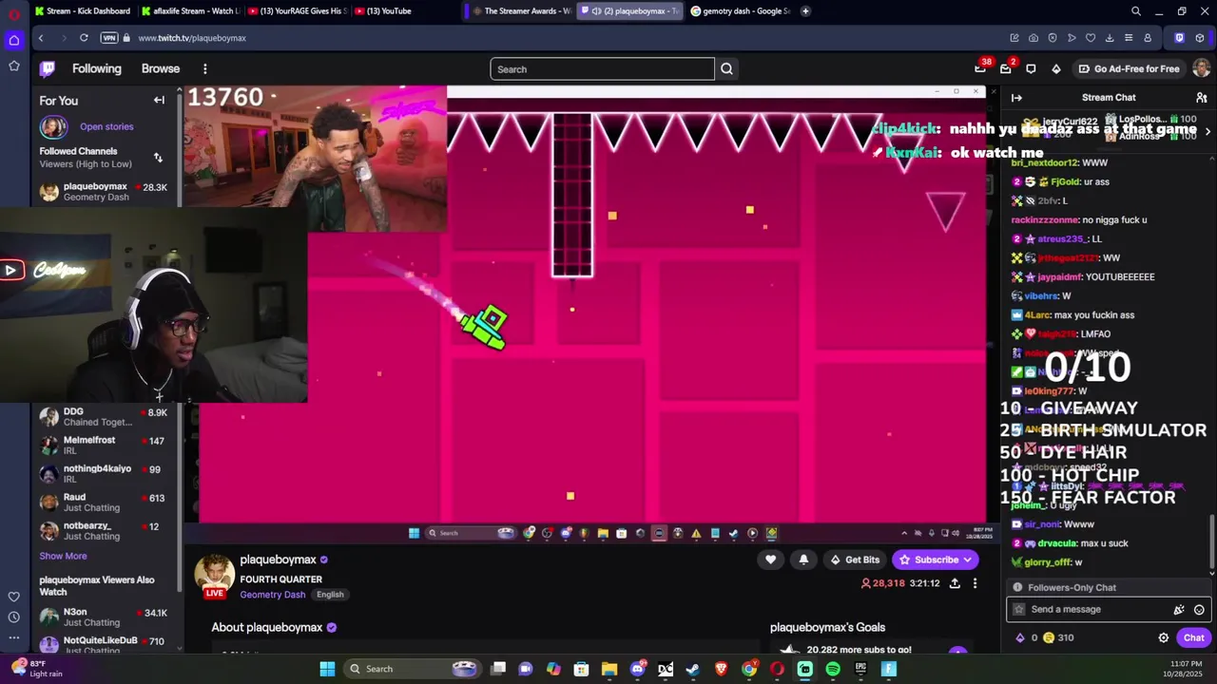1217x684 pixels.
Task: Open Discord from the Windows taskbar
Action: click(637, 669)
